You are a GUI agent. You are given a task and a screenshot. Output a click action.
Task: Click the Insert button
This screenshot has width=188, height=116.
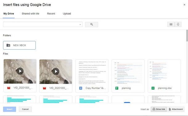pos(10,109)
